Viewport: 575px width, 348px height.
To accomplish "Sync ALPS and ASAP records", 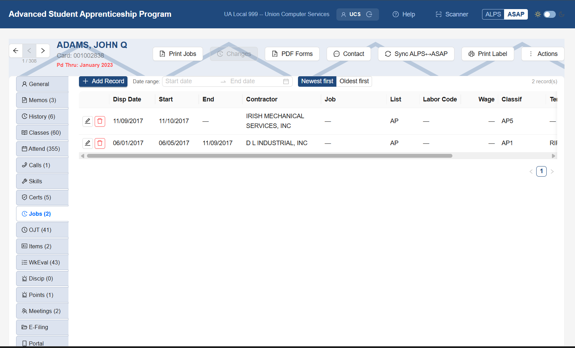I will [x=416, y=54].
